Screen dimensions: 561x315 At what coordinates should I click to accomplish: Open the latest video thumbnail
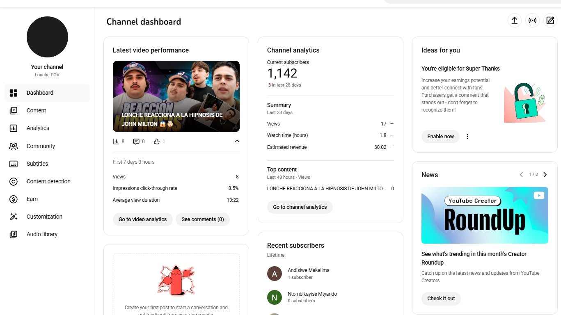[x=176, y=96]
